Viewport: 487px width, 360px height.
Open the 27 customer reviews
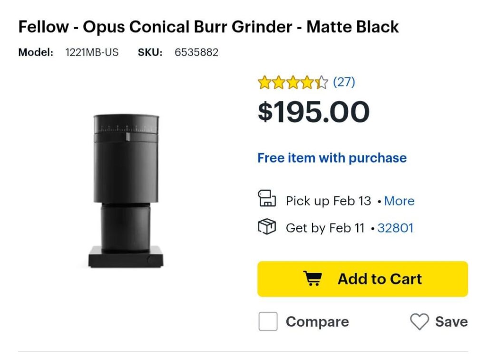pyautogui.click(x=343, y=82)
